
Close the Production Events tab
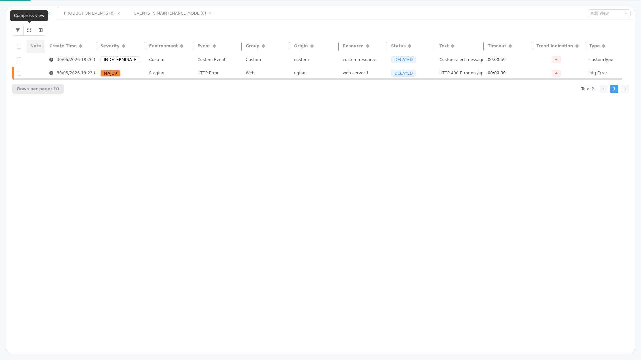click(119, 13)
